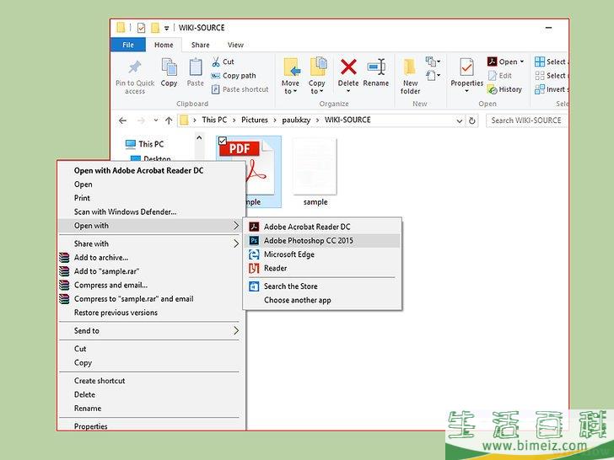Click the New folder icon
614x460 pixels.
pos(410,67)
